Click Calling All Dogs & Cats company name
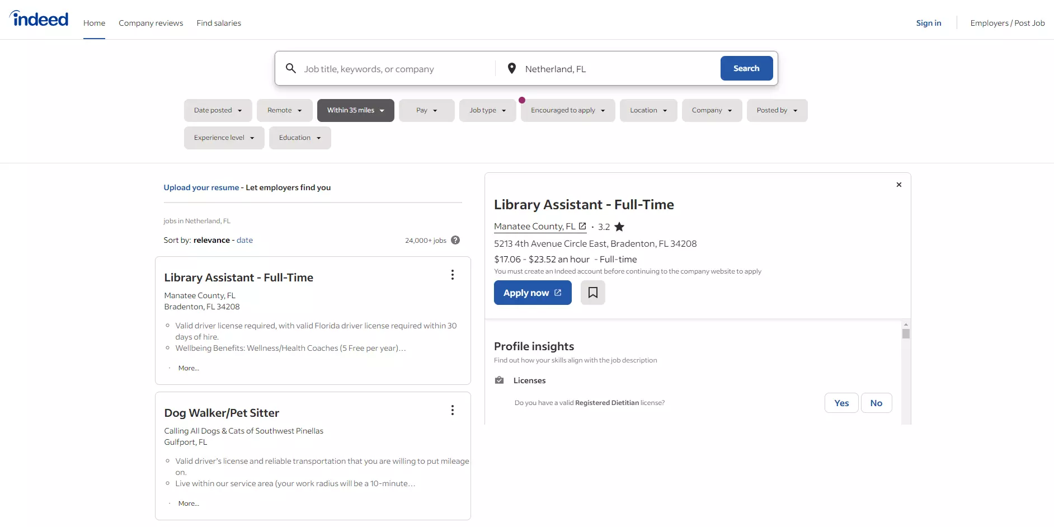Image resolution: width=1054 pixels, height=527 pixels. [x=244, y=431]
